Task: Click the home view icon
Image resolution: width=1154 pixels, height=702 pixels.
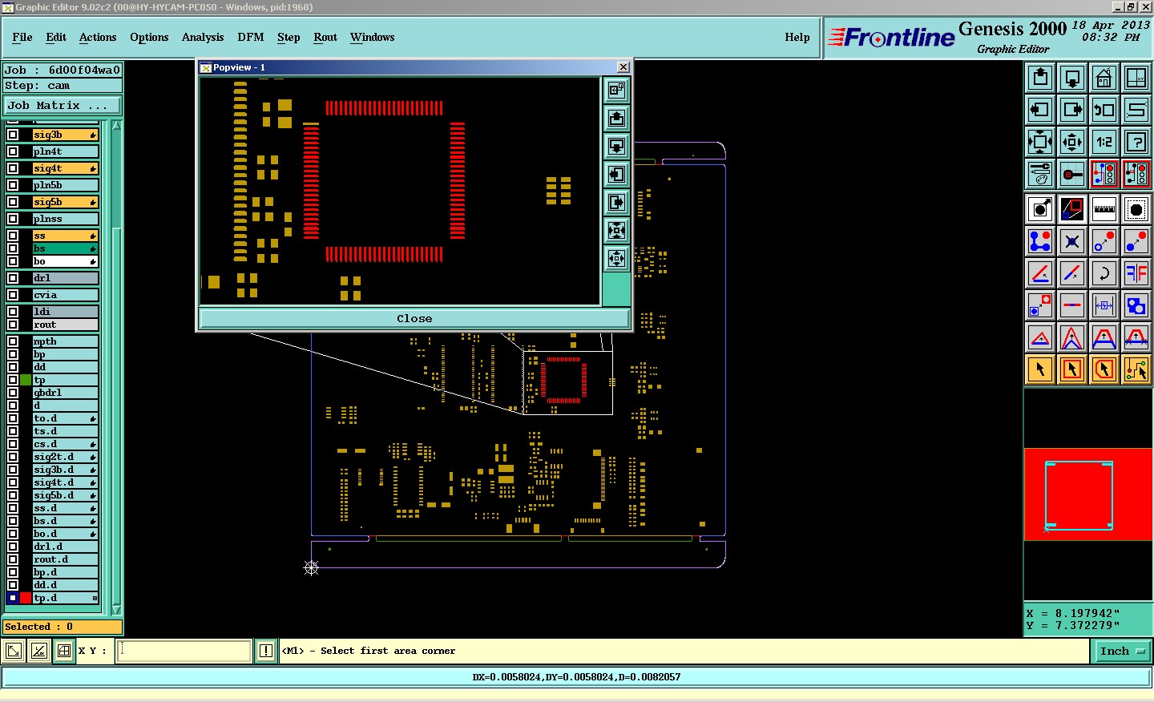Action: [x=1104, y=78]
